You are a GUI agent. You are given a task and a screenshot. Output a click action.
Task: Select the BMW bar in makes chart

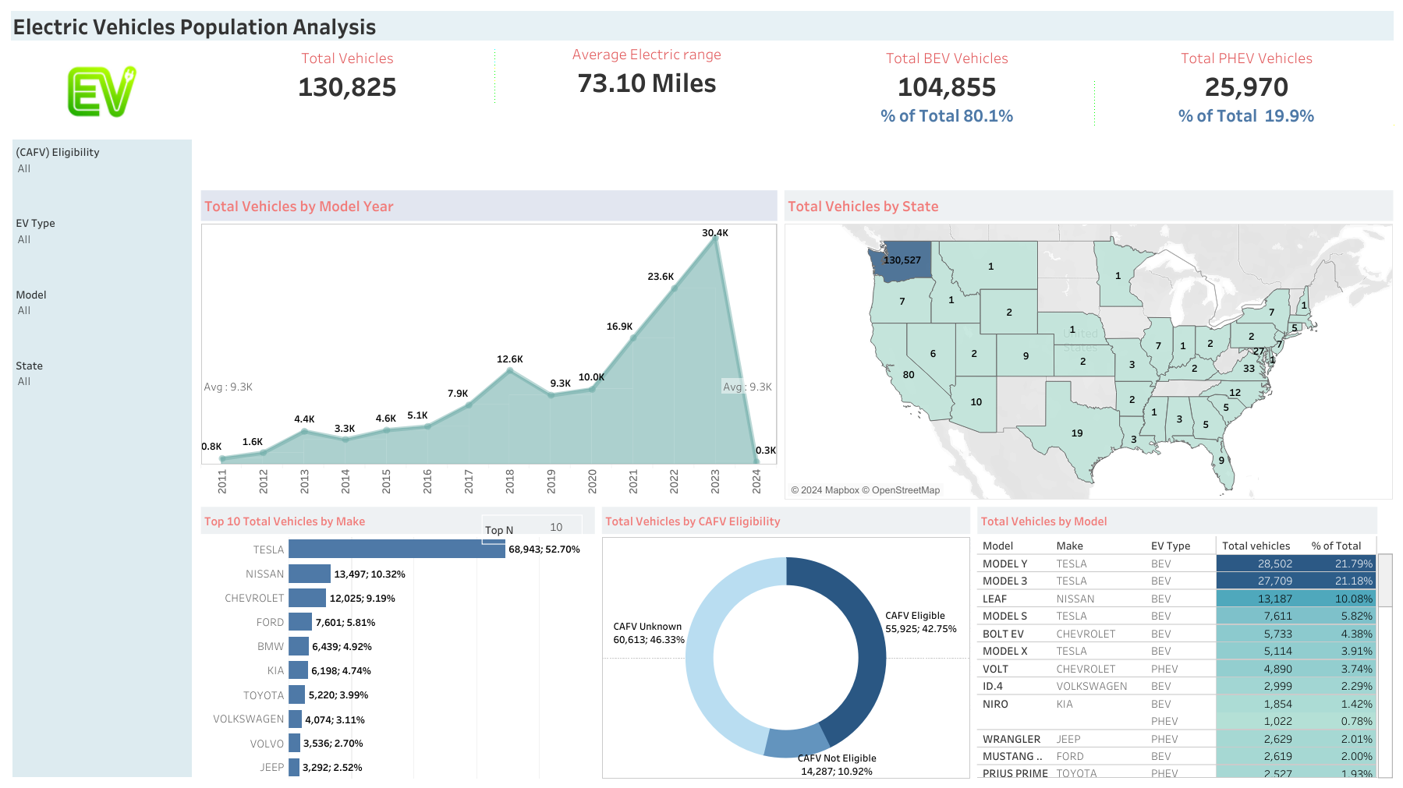tap(299, 646)
